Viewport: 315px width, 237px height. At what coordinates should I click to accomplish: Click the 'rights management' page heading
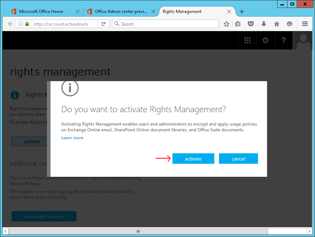click(60, 72)
